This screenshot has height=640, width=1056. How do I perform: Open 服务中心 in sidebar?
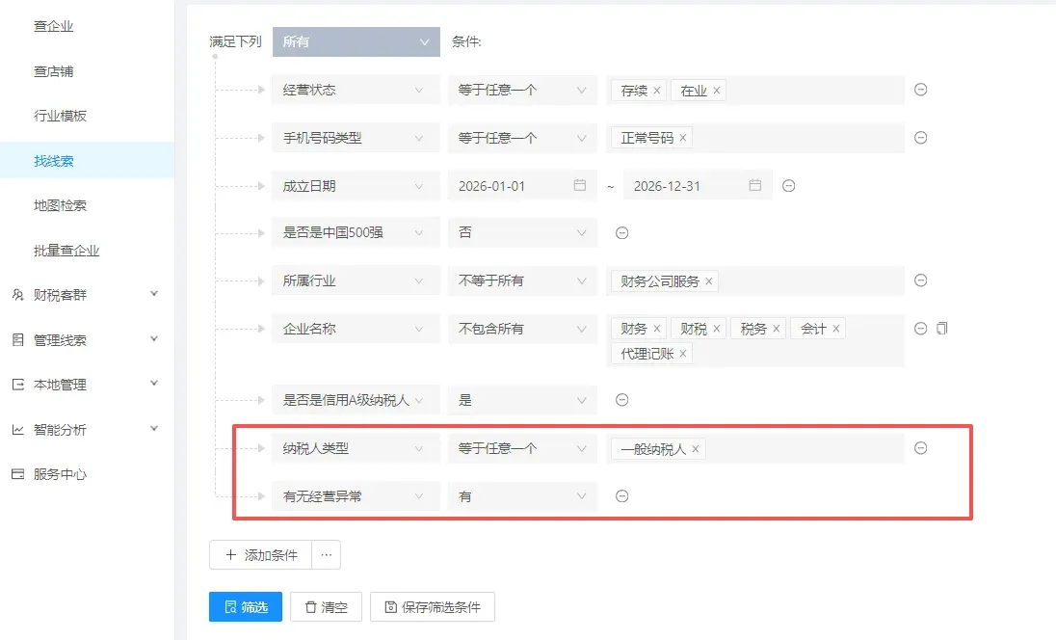(x=60, y=474)
